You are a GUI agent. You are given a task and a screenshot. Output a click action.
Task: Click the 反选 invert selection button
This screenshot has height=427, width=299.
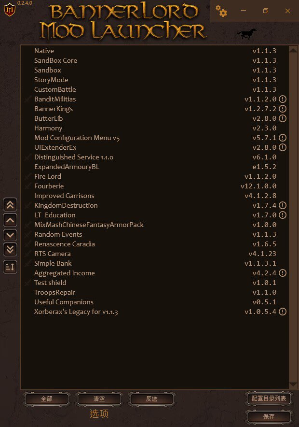click(x=151, y=399)
